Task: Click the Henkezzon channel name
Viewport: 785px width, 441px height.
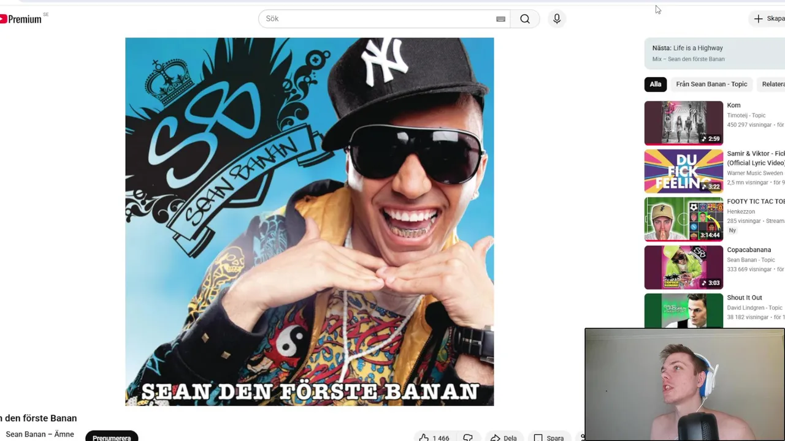Action: (x=741, y=211)
